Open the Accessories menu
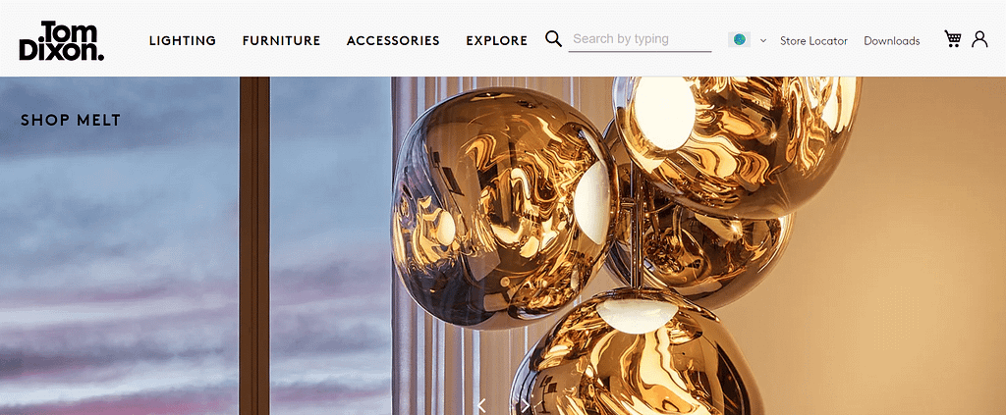This screenshot has height=415, width=1006. (393, 41)
